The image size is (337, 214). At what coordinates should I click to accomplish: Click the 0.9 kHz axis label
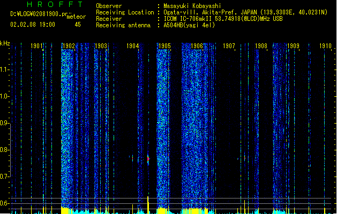4,123
